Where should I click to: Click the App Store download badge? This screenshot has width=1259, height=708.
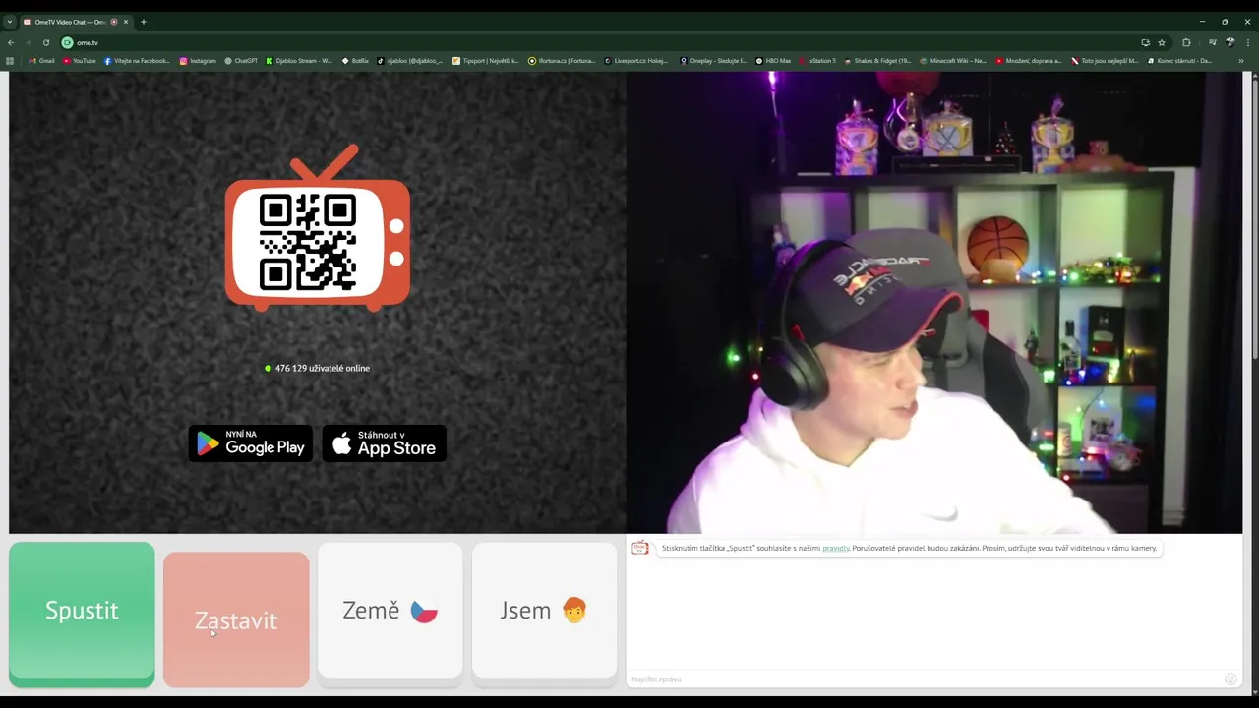pos(385,443)
